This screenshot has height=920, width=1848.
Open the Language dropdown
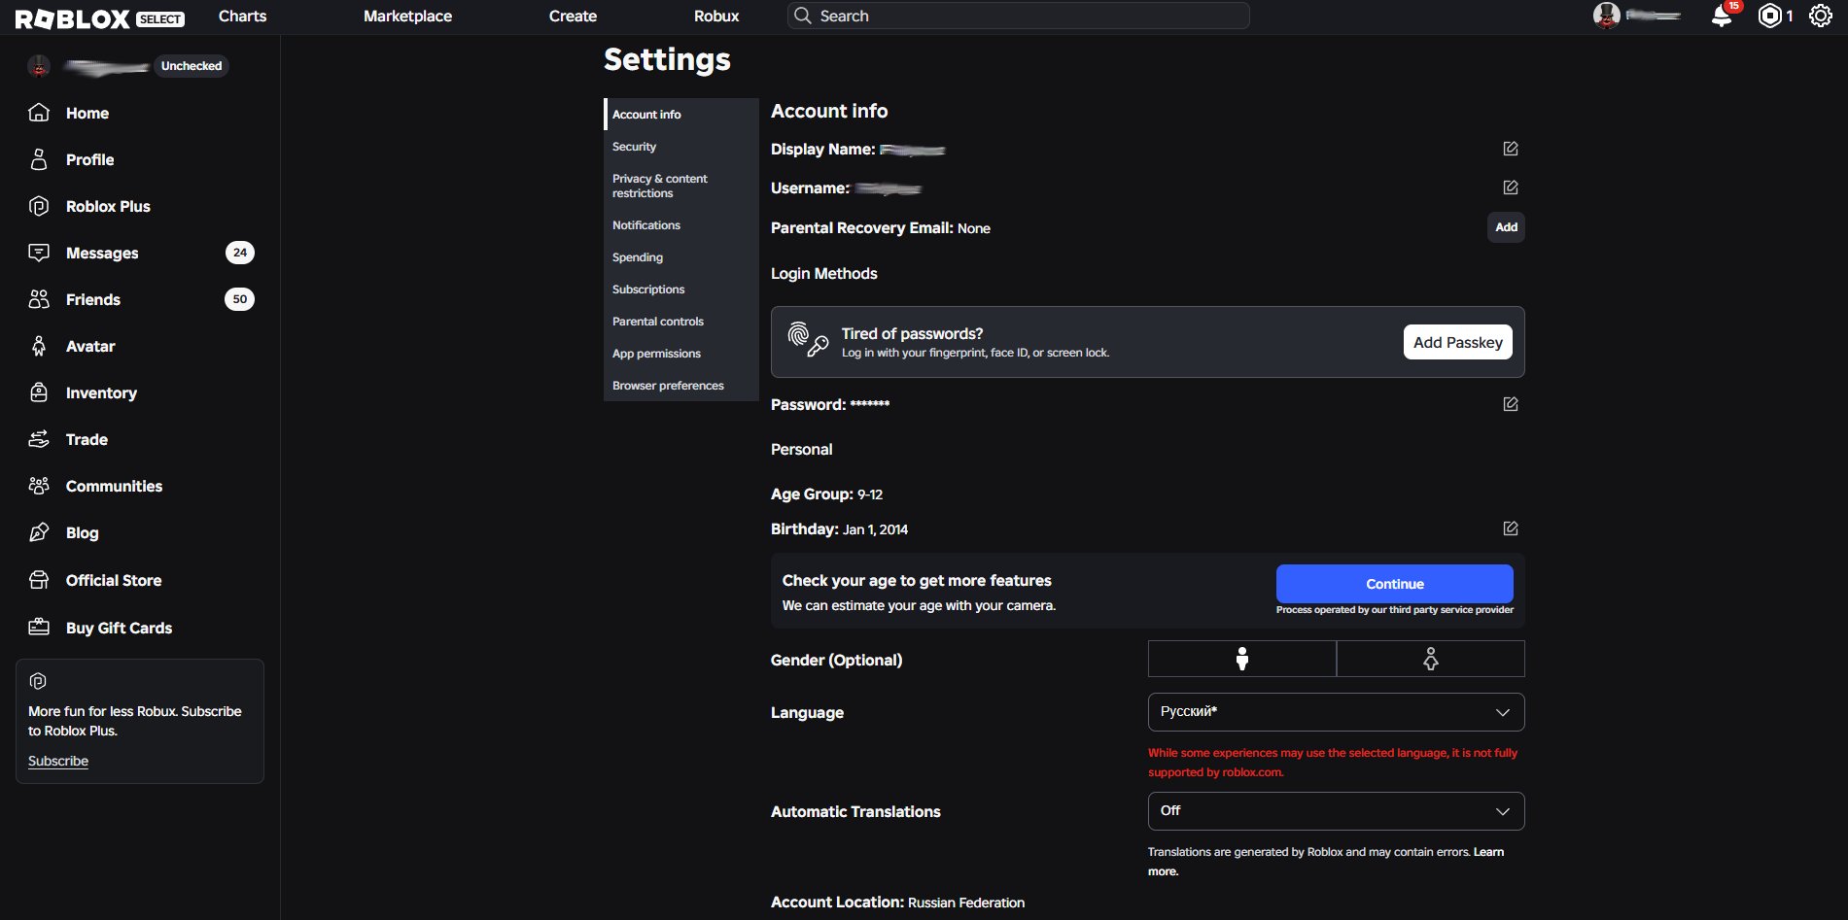[1336, 712]
